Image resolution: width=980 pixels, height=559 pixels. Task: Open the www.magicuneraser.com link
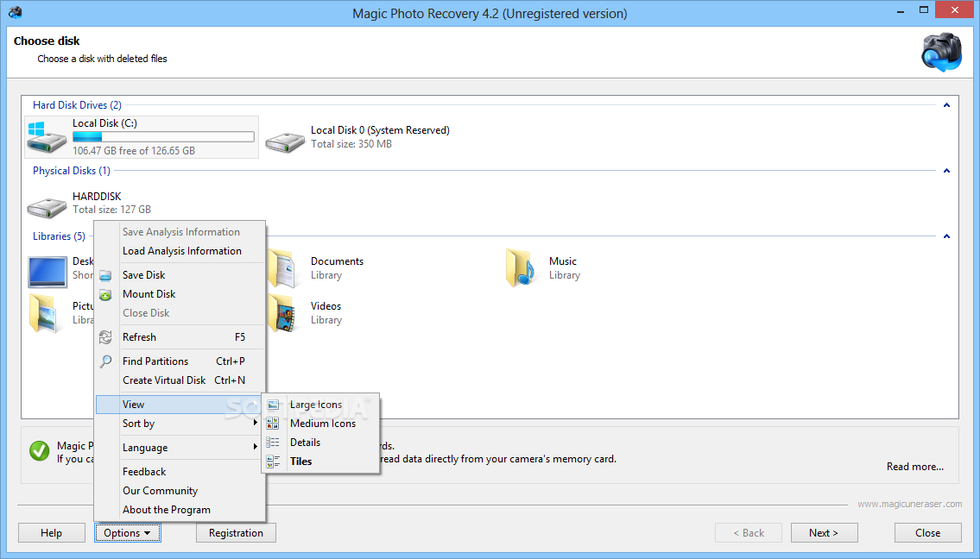click(x=909, y=504)
